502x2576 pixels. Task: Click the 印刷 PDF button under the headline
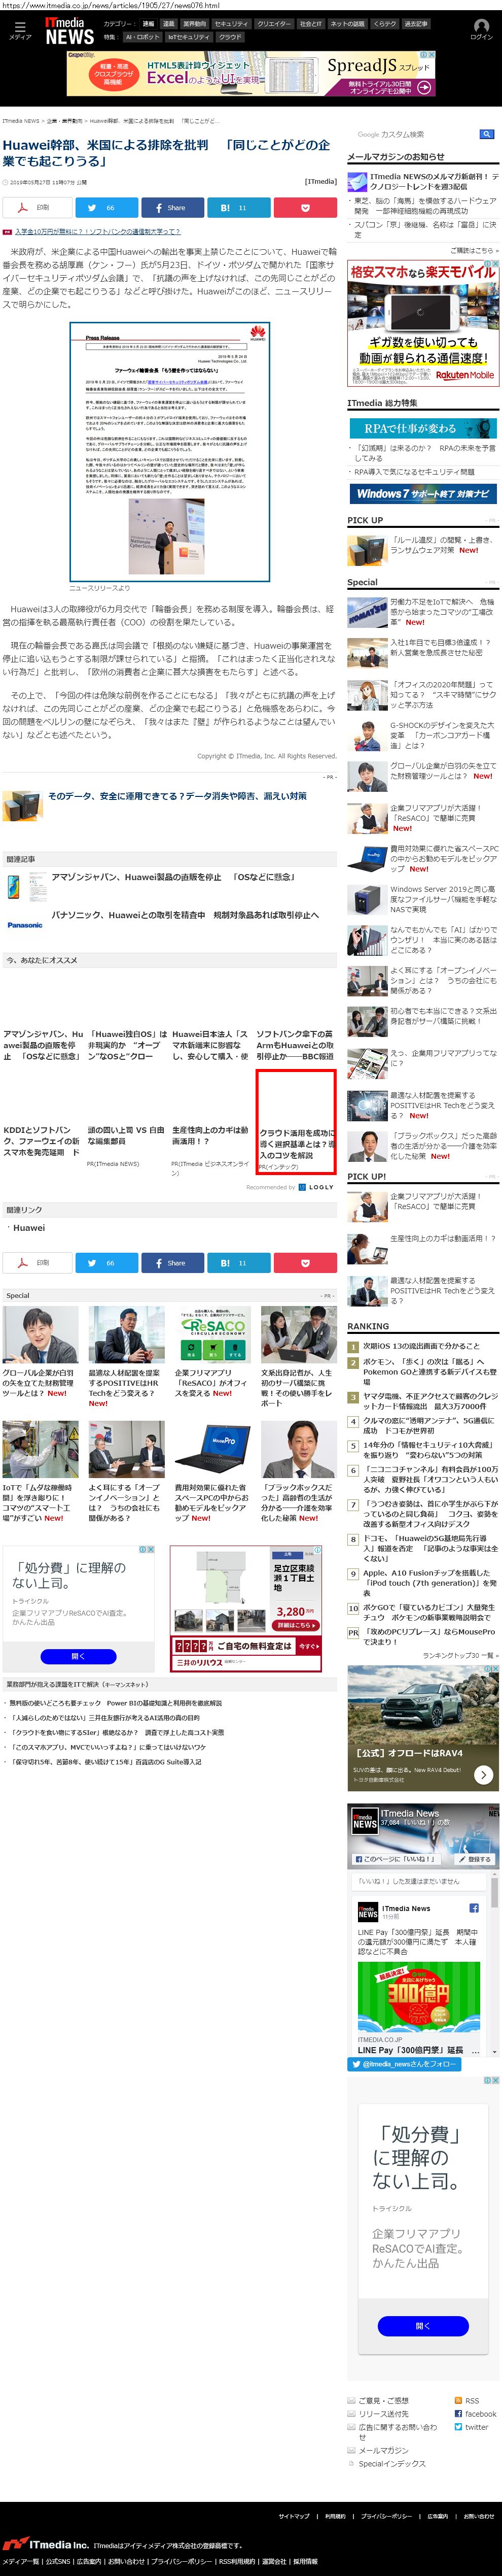click(37, 207)
